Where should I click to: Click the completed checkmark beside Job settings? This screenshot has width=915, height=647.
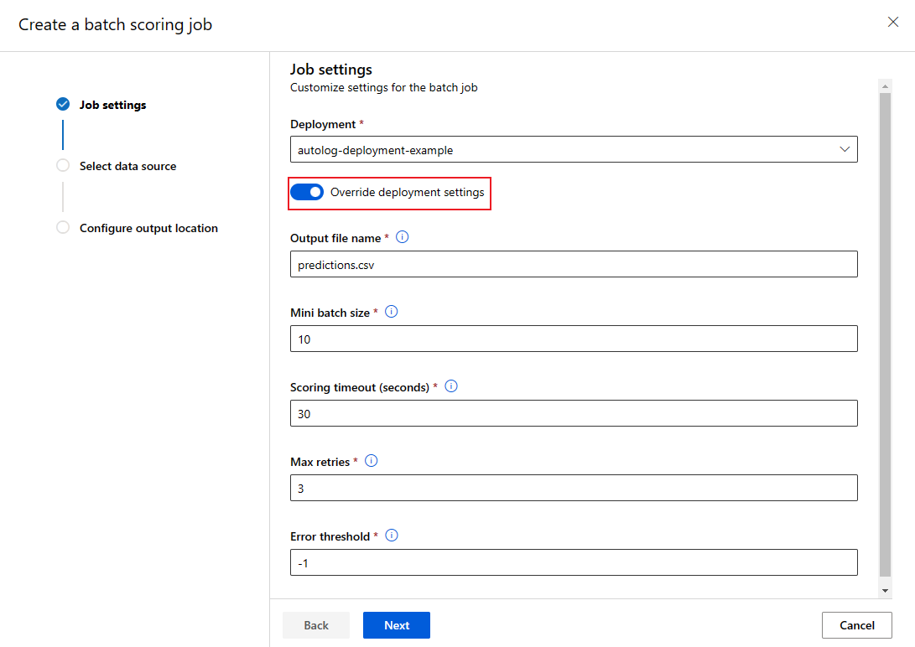point(63,104)
